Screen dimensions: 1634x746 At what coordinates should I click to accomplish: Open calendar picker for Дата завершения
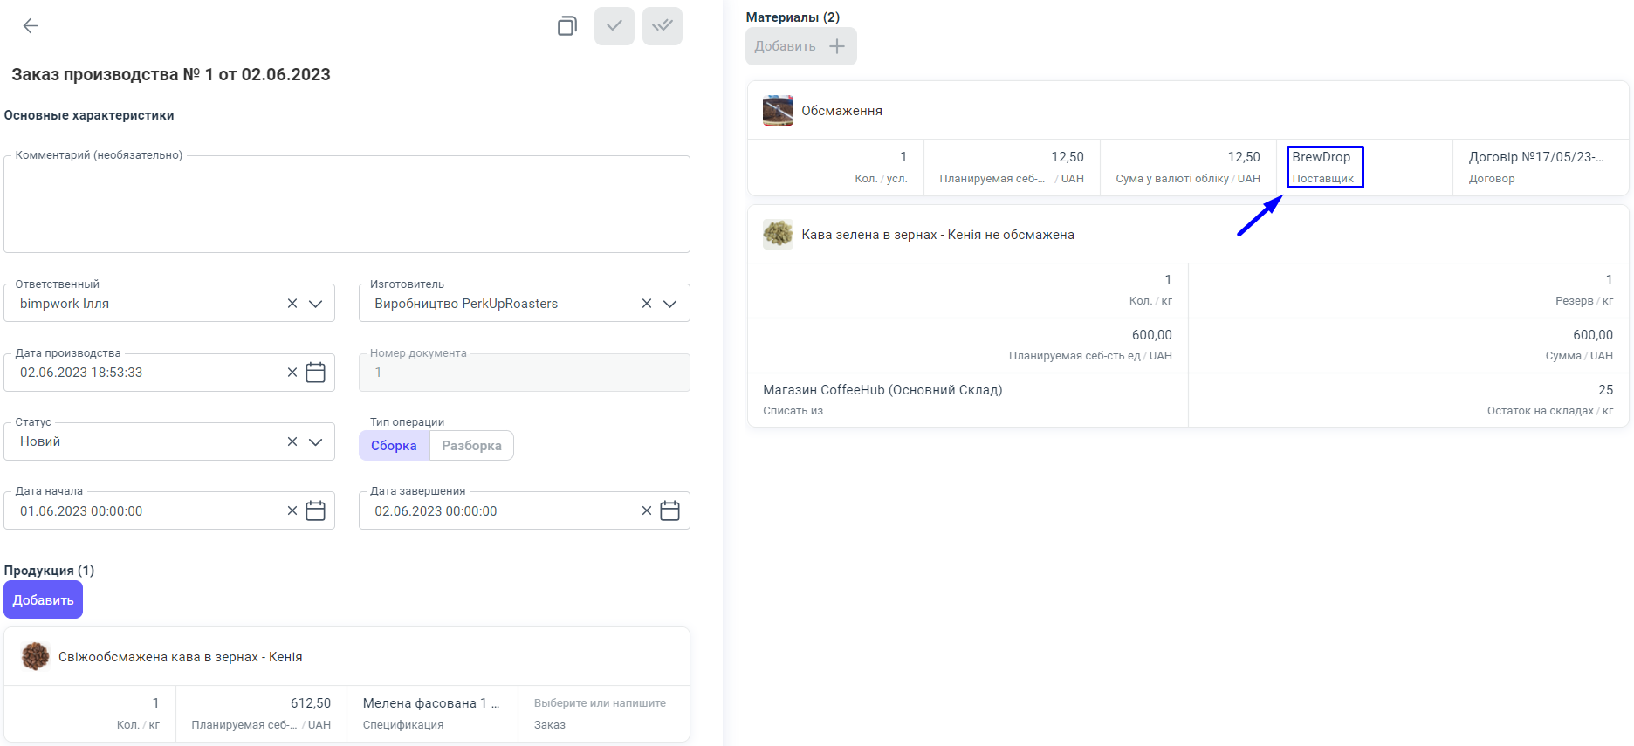pyautogui.click(x=670, y=511)
